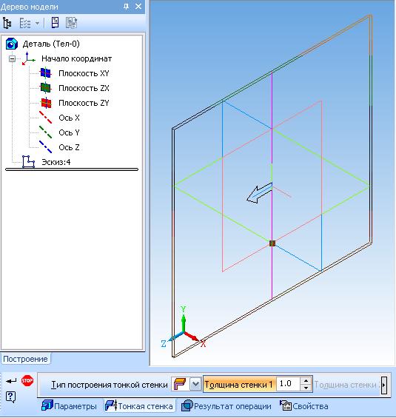Click the extrusion direction arrow in the viewport
Screen dimensions: 396x418
click(259, 193)
